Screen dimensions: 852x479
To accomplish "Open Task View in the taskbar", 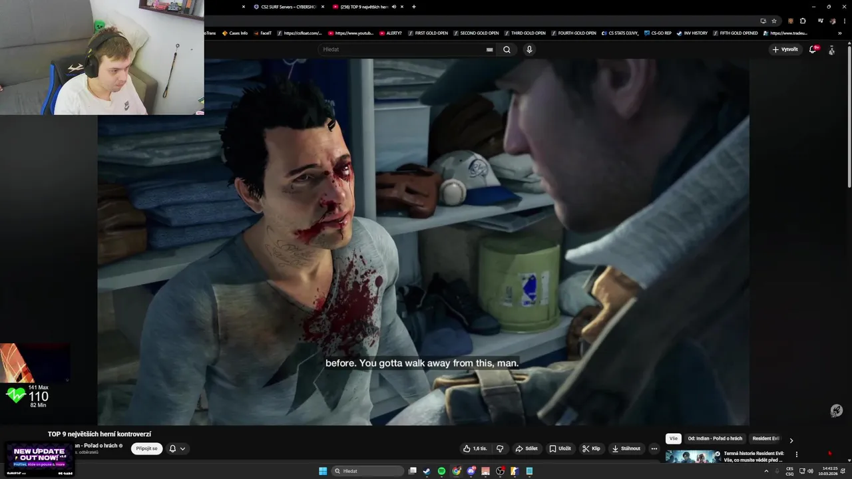I will click(413, 471).
